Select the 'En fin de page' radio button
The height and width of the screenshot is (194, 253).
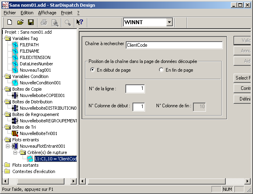coord(161,70)
